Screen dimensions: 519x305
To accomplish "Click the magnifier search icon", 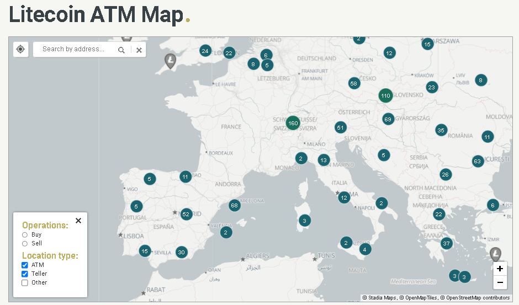I will pos(121,50).
